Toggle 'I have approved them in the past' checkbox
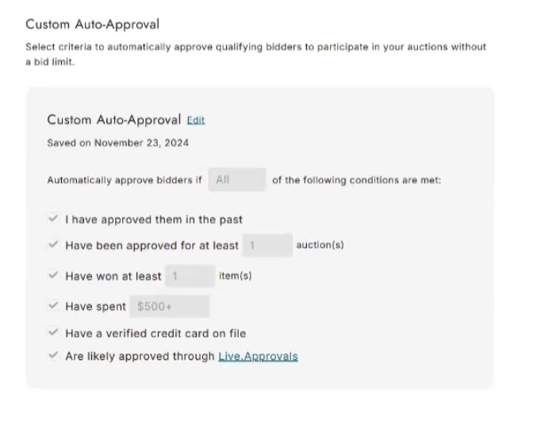Screen dimensions: 560x421 click(53, 218)
